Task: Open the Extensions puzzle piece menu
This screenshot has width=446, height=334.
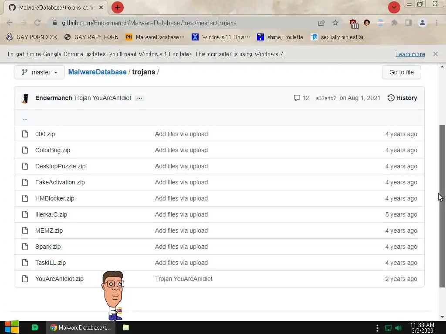Action: click(395, 23)
